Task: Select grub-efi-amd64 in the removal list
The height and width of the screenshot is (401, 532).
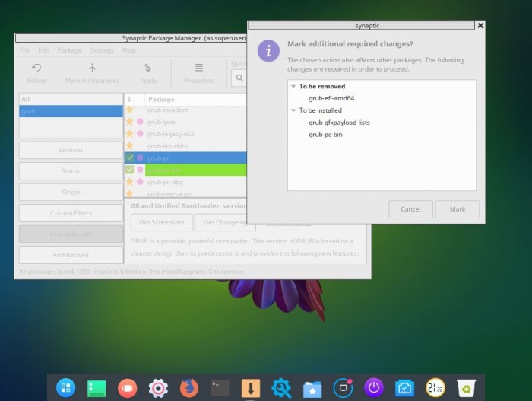Action: 331,98
